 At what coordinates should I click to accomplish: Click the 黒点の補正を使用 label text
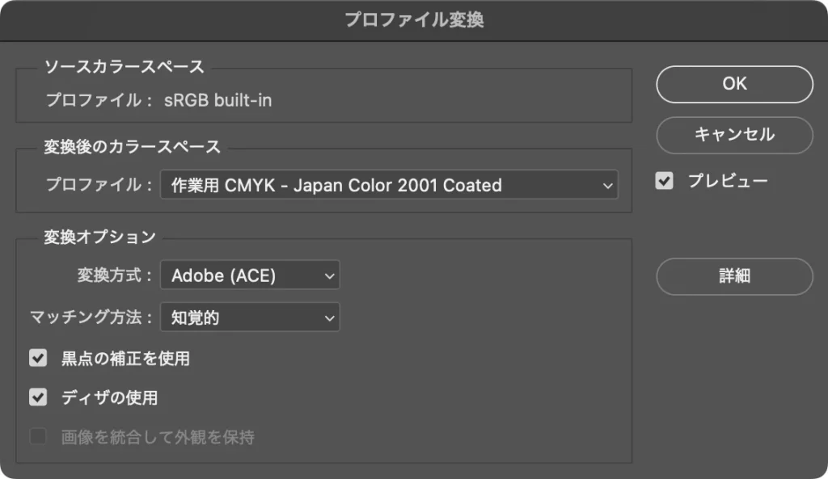pos(125,359)
